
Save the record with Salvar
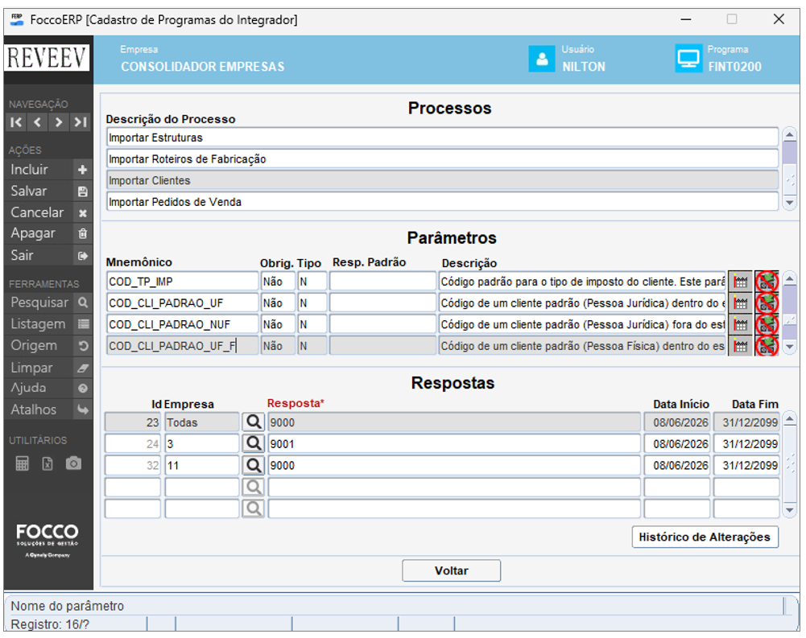pyautogui.click(x=49, y=191)
